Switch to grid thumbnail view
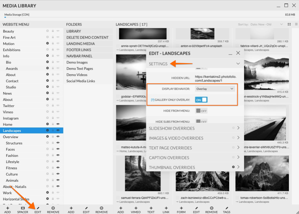Screen dimensions: 299x214 289,24
